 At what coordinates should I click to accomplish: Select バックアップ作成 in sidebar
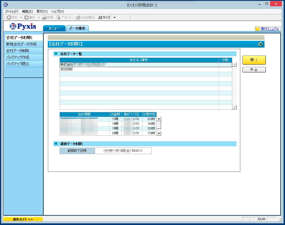24,57
